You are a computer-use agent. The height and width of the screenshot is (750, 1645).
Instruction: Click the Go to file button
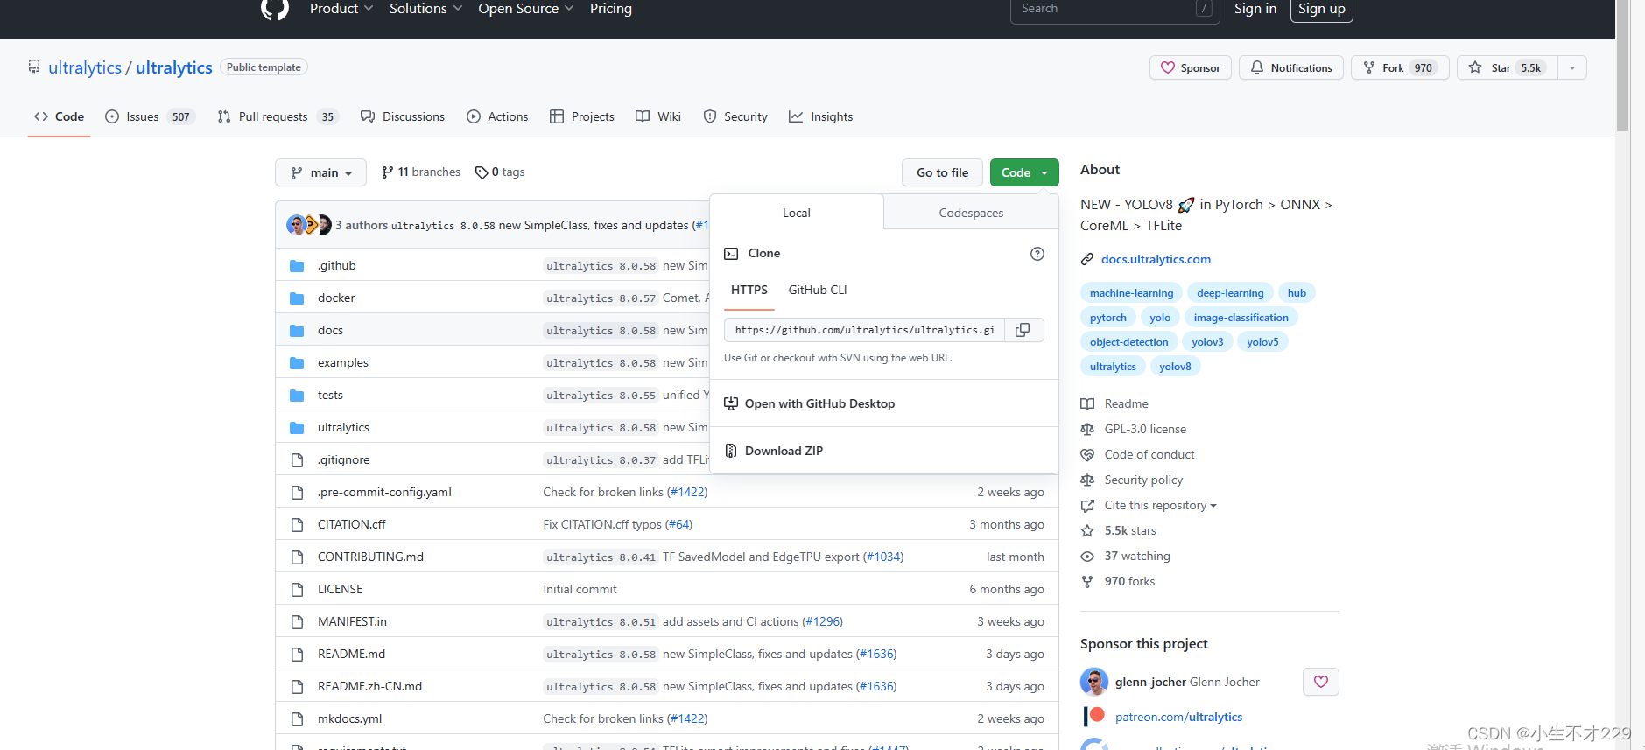tap(942, 172)
